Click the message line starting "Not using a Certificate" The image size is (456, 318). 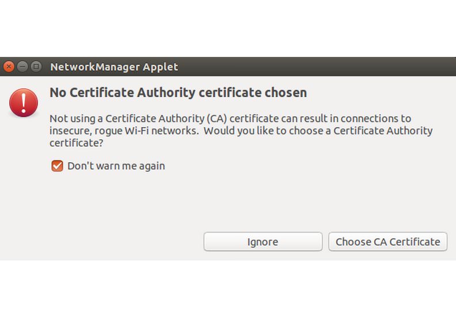point(230,118)
